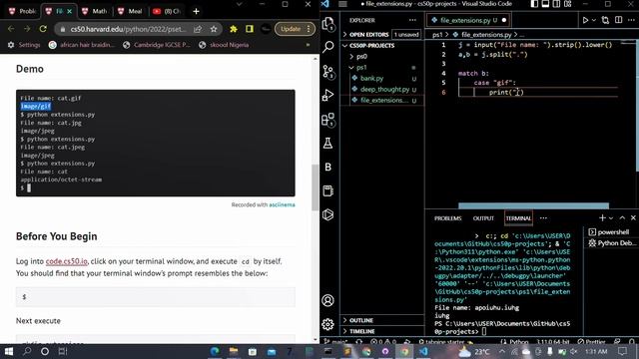Share this page from the address bar
639x359 pixels.
click(x=198, y=29)
